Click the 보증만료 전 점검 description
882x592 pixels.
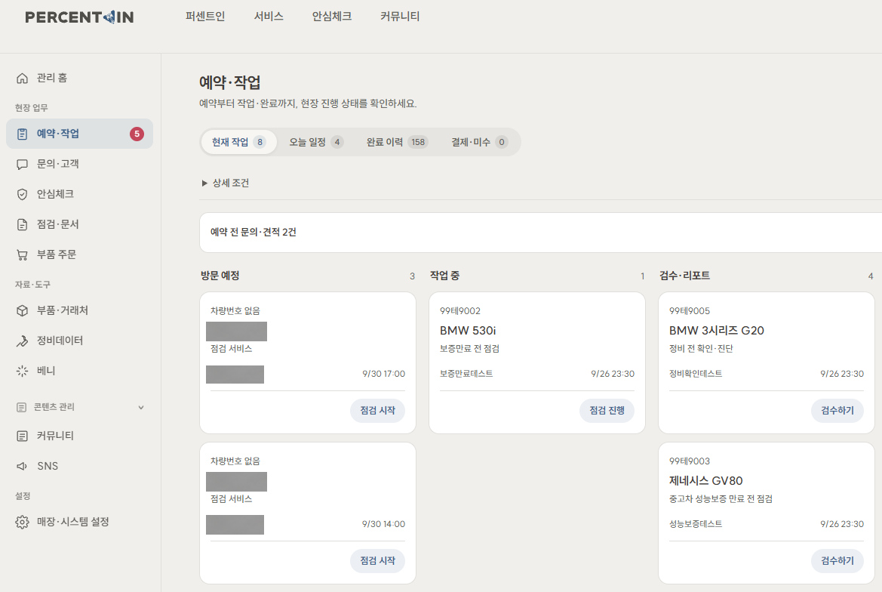(470, 349)
